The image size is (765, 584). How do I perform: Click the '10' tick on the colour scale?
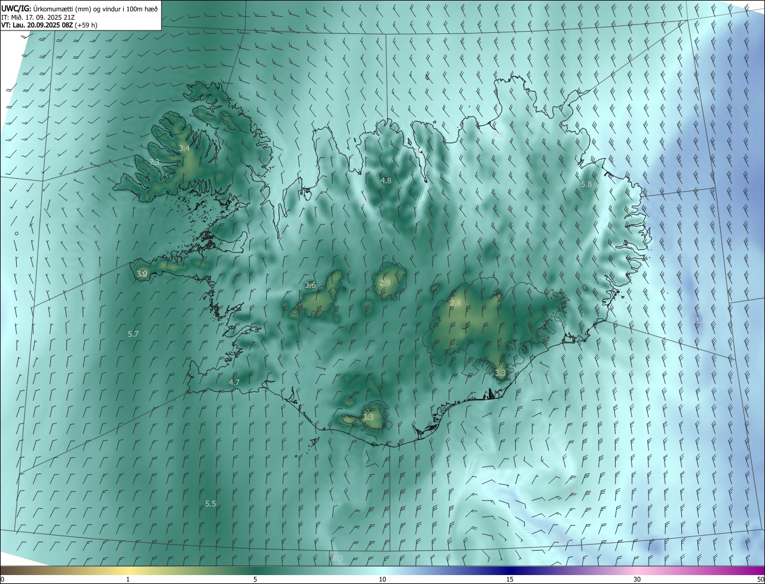tap(382, 579)
